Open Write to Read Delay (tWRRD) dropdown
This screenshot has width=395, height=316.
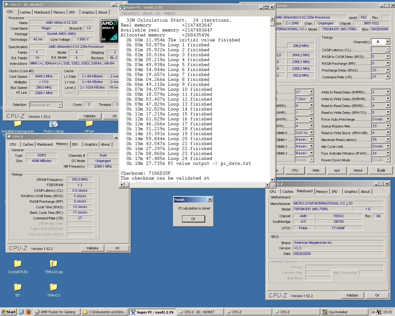[x=388, y=92]
